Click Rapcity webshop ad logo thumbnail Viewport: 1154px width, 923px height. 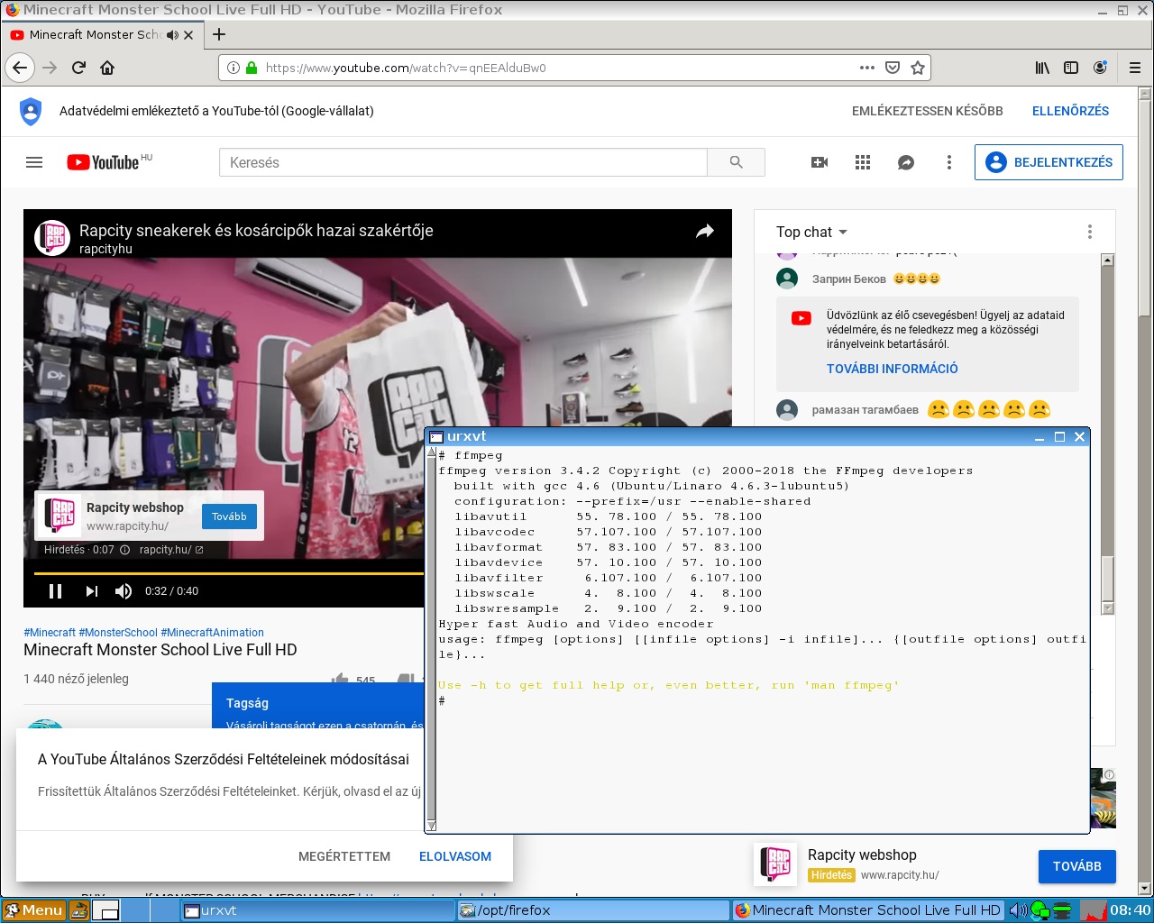point(775,864)
